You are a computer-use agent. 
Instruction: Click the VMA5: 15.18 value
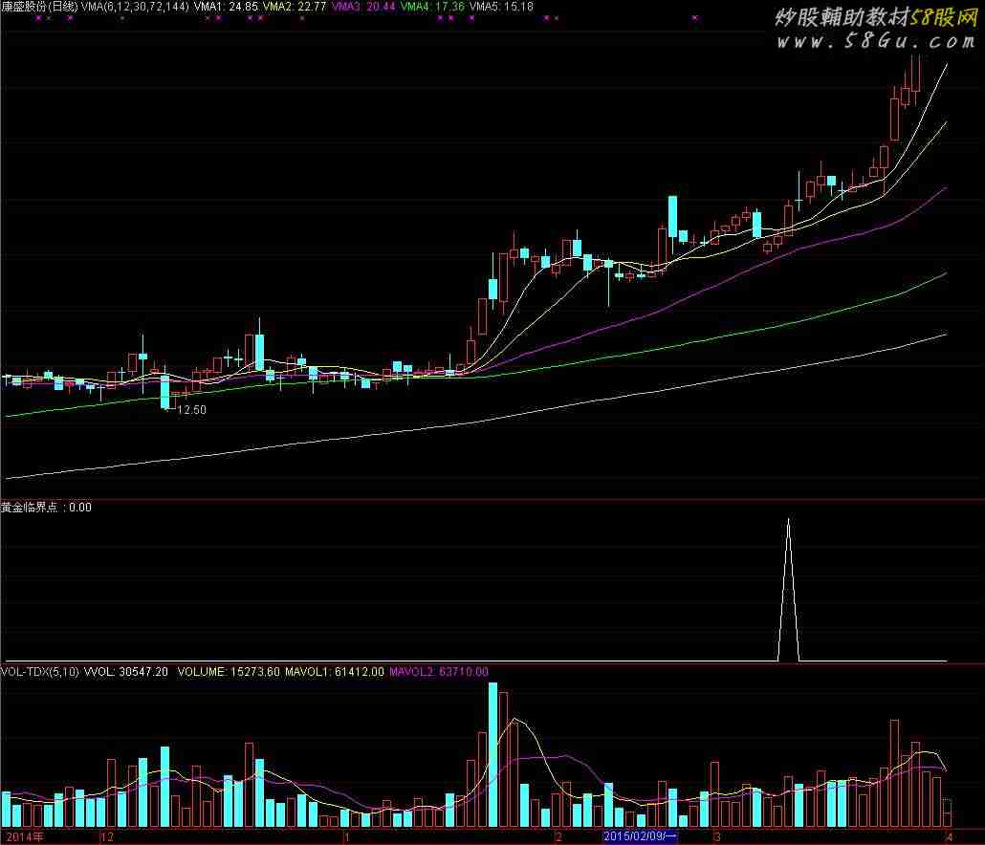[x=501, y=7]
